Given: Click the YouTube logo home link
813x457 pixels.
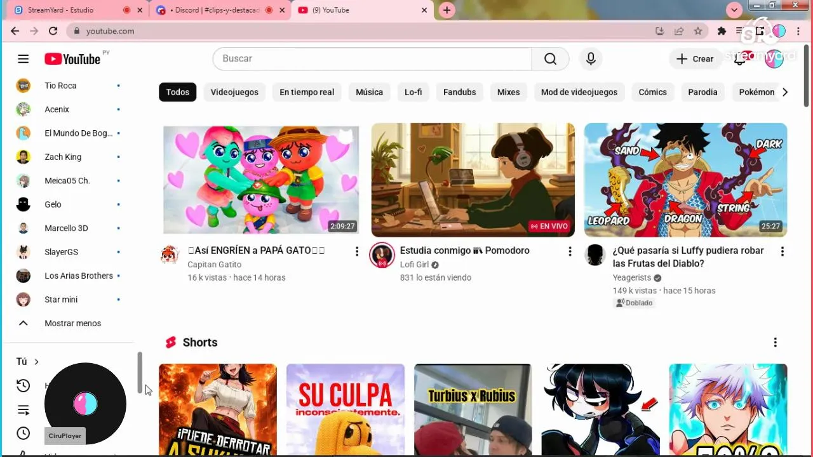Looking at the screenshot, I should 72,59.
